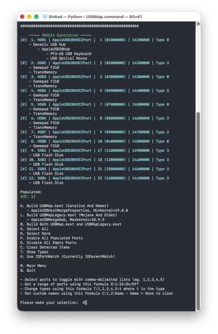Screen dimensions: 218x334
Task: Click the title text 'Sinbad — Python'
Action: tap(65, 16)
